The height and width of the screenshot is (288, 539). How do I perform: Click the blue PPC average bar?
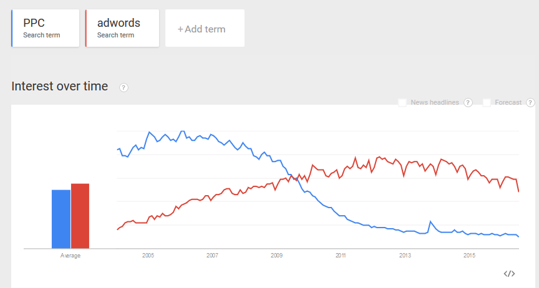61,219
